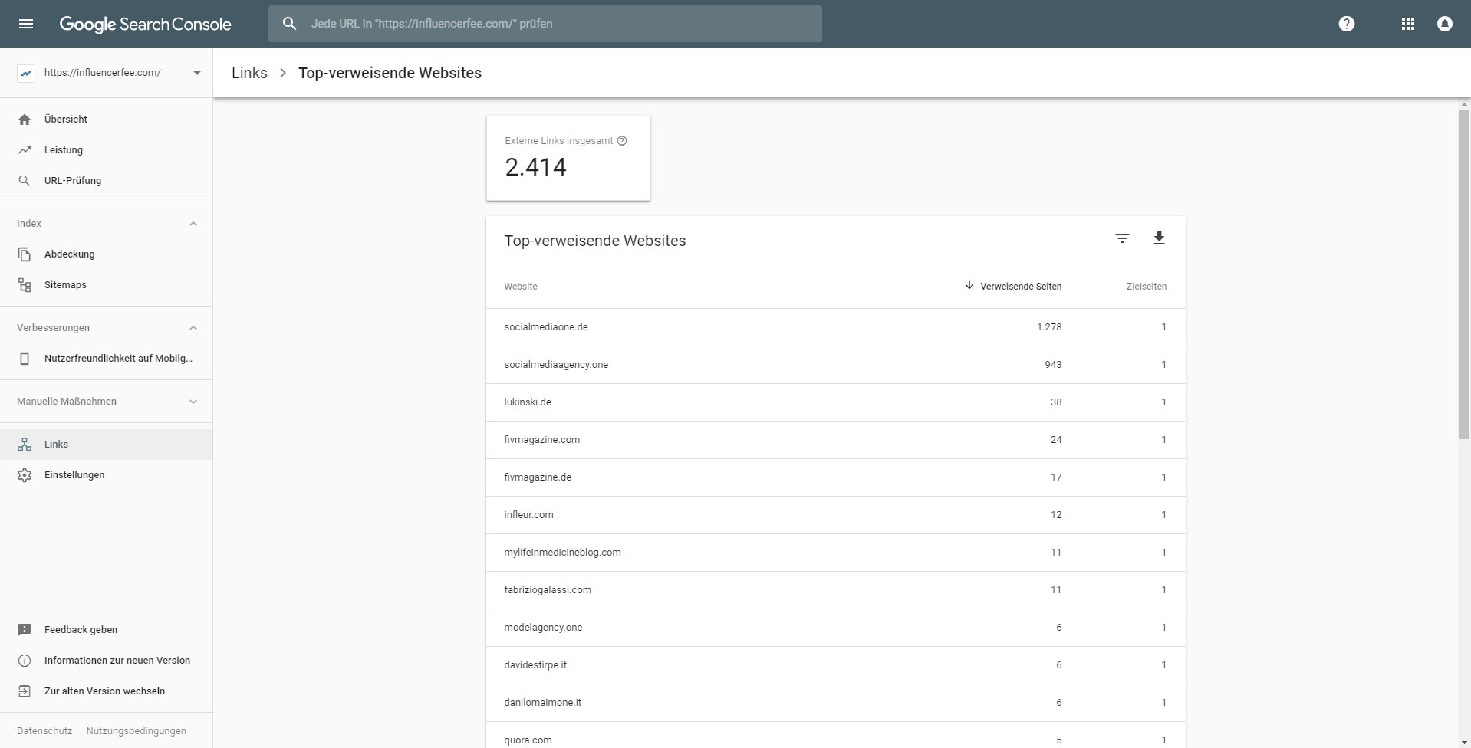Image resolution: width=1471 pixels, height=748 pixels.
Task: Click the mobile phone icon for Nutzerfreundlichkeit
Action: tap(25, 359)
